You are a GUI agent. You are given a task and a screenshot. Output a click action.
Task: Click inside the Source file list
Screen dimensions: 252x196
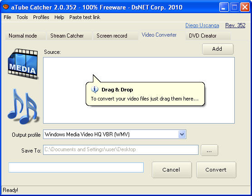[139, 90]
